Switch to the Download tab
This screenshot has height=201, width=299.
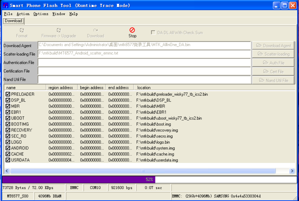pos(14,21)
